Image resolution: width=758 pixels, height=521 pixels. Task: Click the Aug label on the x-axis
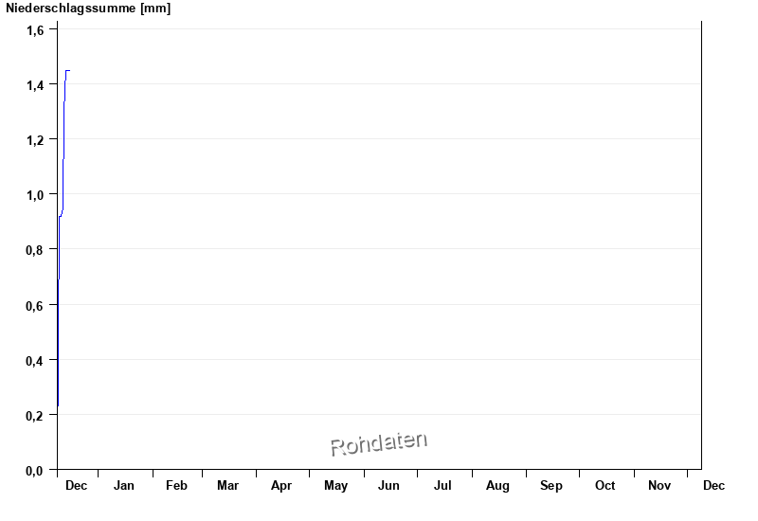coord(497,486)
